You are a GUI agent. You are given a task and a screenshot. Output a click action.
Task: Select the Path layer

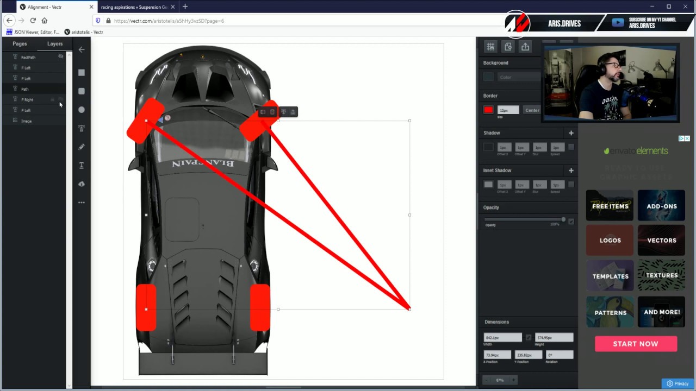33,89
